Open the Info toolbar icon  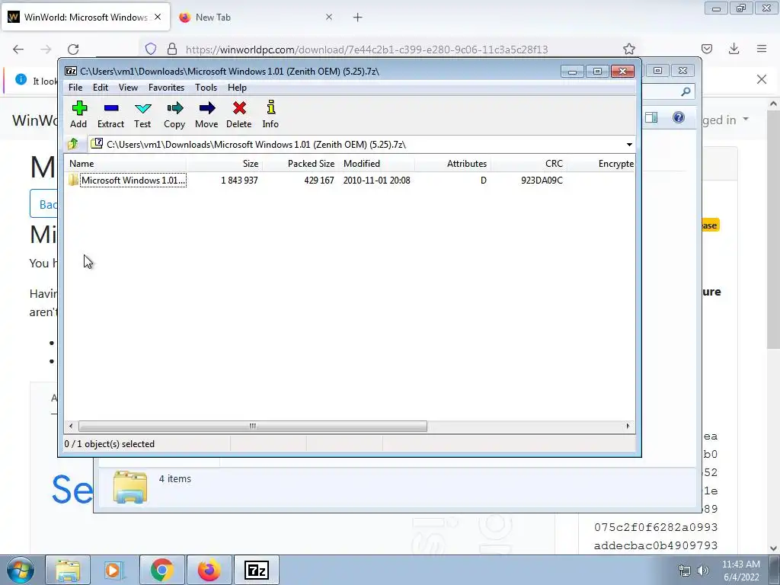coord(270,114)
